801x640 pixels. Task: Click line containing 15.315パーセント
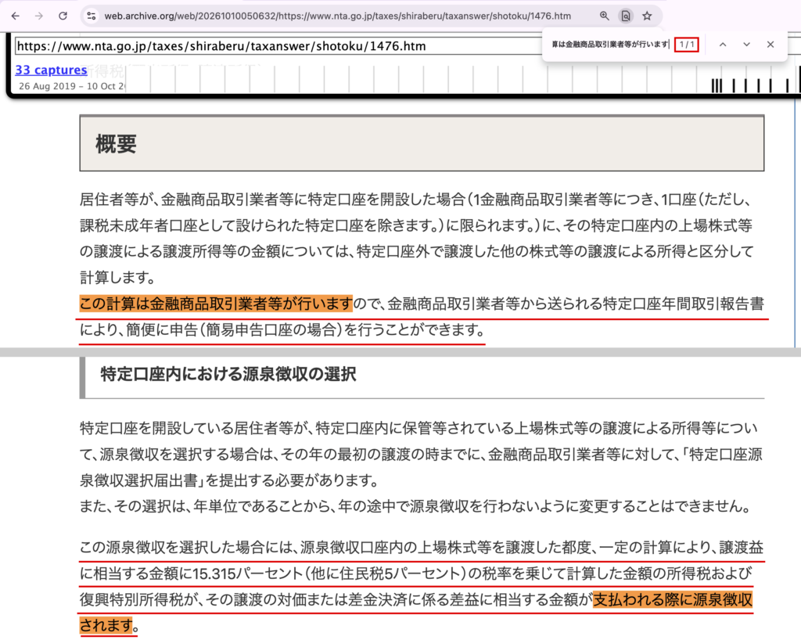(x=416, y=573)
